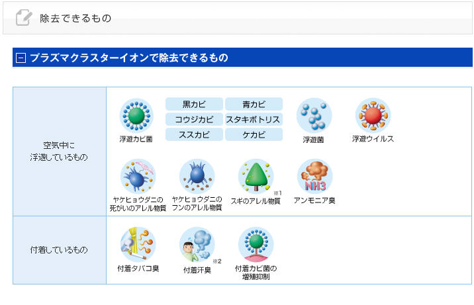Click the 付着カビ菌の増殖抑制 icon
Image resolution: width=474 pixels, height=305 pixels.
(x=256, y=244)
